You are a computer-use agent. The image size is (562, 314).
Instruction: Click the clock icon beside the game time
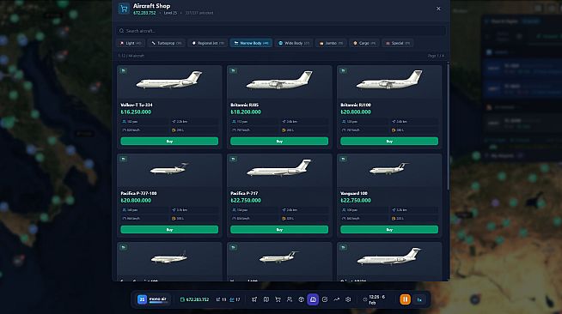(x=365, y=299)
